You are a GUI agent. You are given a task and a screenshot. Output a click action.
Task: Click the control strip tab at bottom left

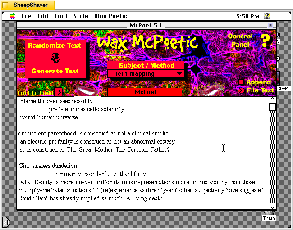[x=6, y=222]
